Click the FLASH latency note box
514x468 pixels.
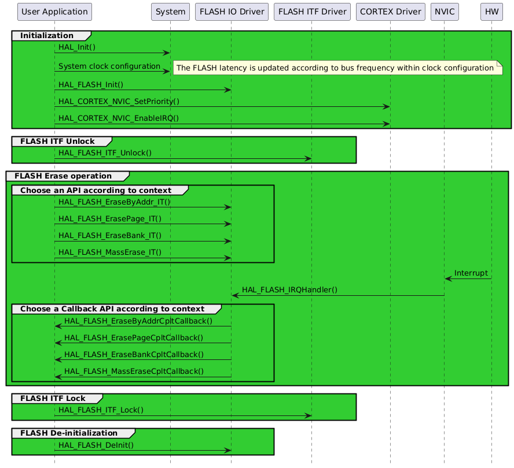(337, 68)
